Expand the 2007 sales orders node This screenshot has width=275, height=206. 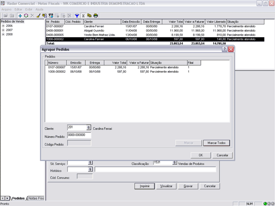[3, 30]
